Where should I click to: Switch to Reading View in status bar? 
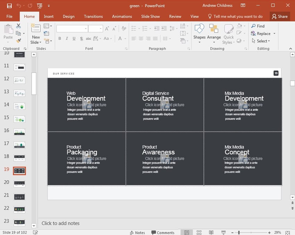(211, 233)
